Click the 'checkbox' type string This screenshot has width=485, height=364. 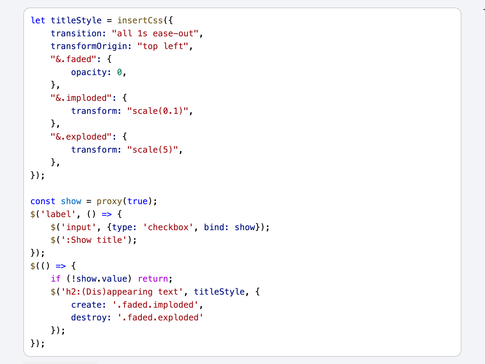(x=168, y=227)
